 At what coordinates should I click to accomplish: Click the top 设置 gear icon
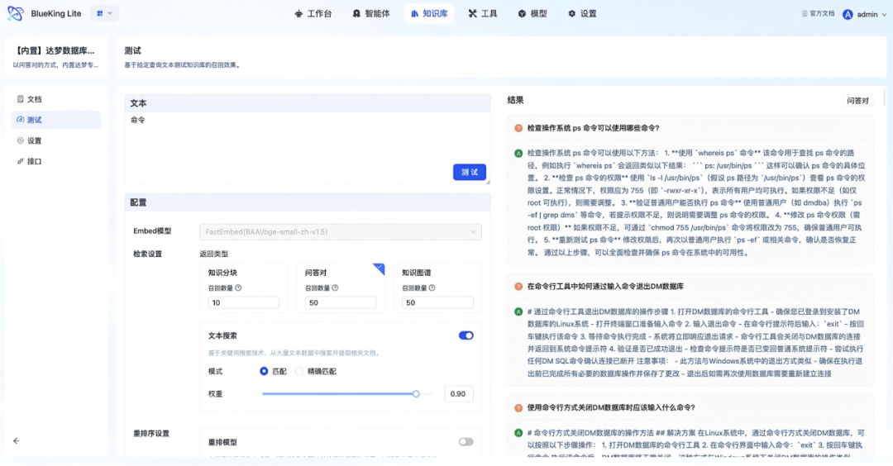[572, 14]
